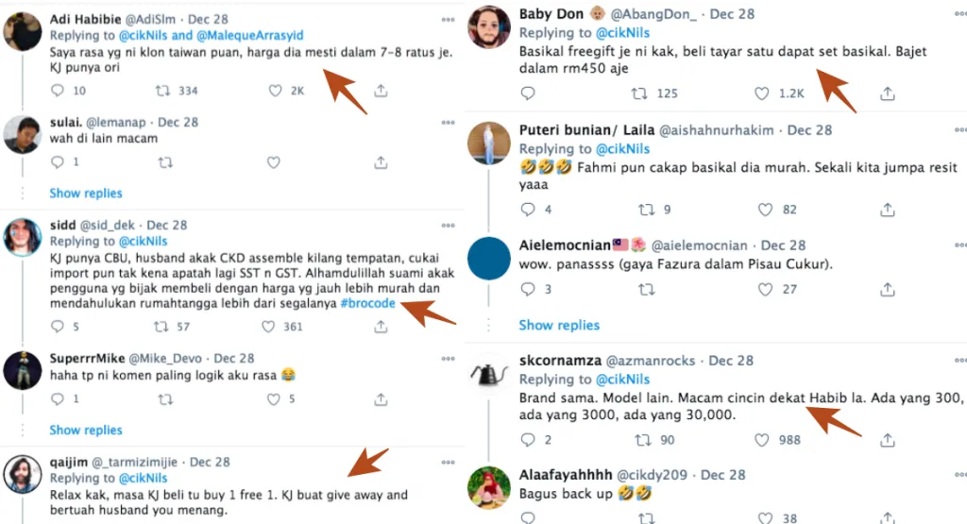This screenshot has height=524, width=967.
Task: Reply to Adi Habibie's tweet
Action: [58, 91]
